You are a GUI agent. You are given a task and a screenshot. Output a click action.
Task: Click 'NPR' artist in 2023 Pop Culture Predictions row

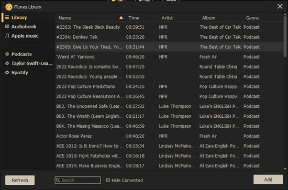click(x=163, y=86)
